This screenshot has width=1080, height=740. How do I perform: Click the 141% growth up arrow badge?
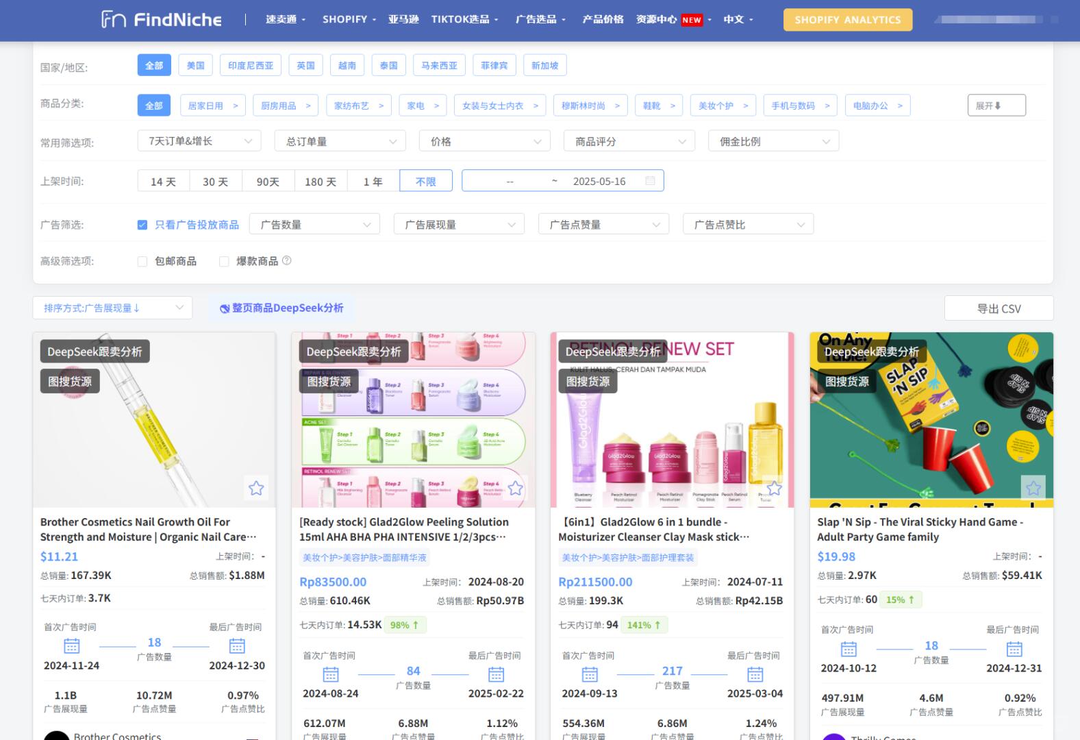(x=644, y=625)
